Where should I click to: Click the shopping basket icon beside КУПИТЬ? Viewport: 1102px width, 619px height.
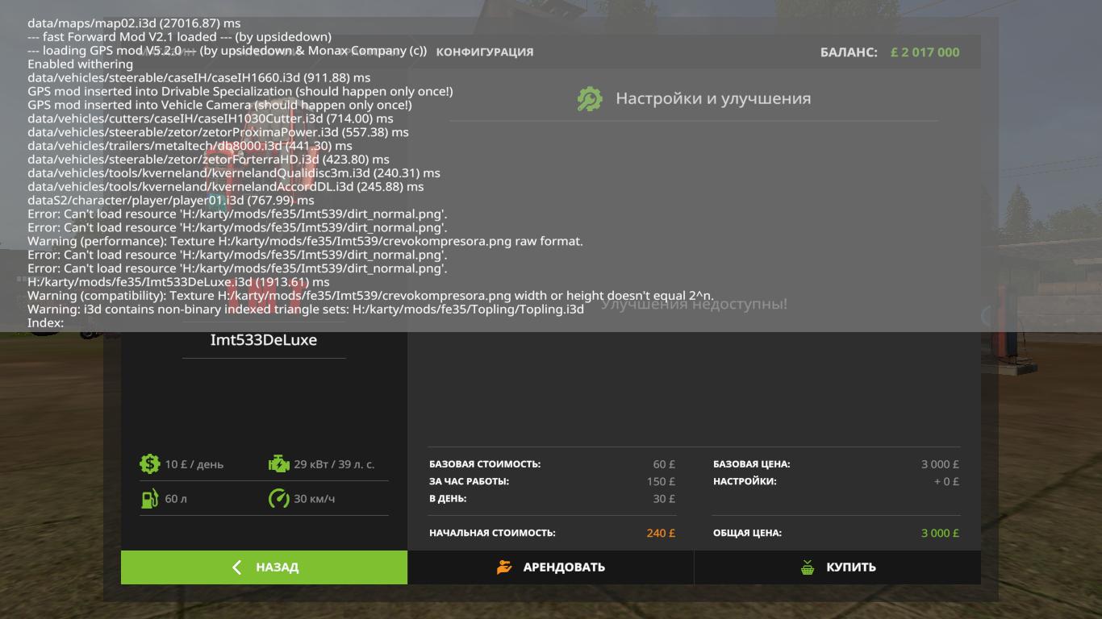tap(808, 567)
